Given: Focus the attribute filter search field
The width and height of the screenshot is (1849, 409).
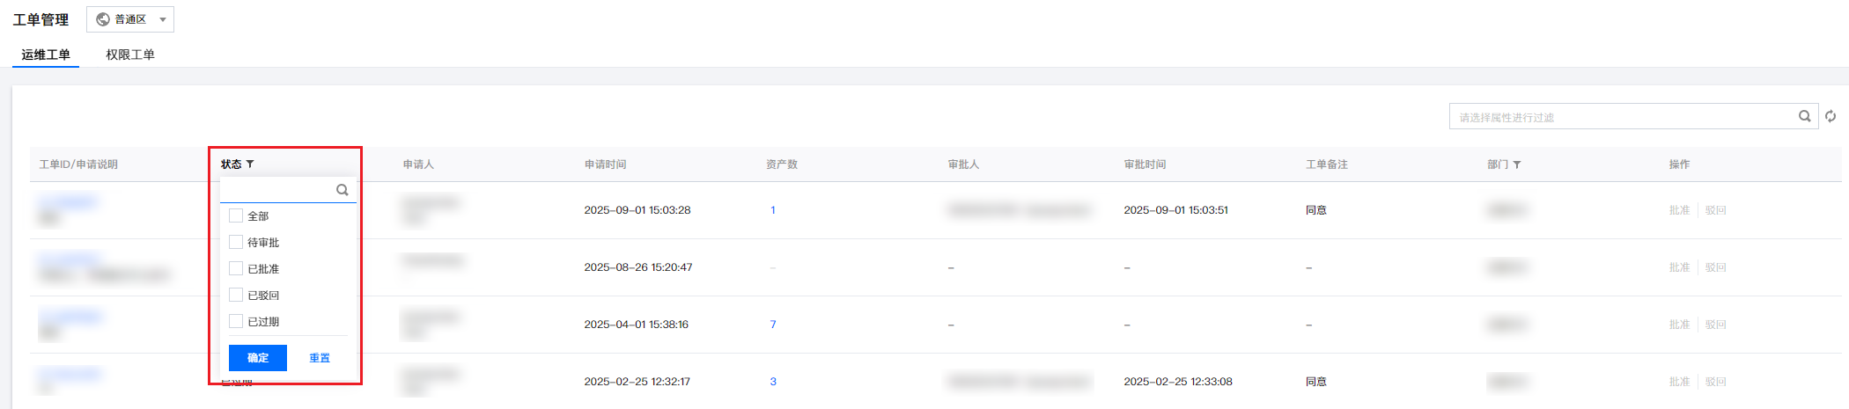Looking at the screenshot, I should pos(1620,117).
